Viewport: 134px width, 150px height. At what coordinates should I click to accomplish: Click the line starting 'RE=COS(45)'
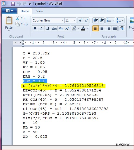[x=63, y=99]
